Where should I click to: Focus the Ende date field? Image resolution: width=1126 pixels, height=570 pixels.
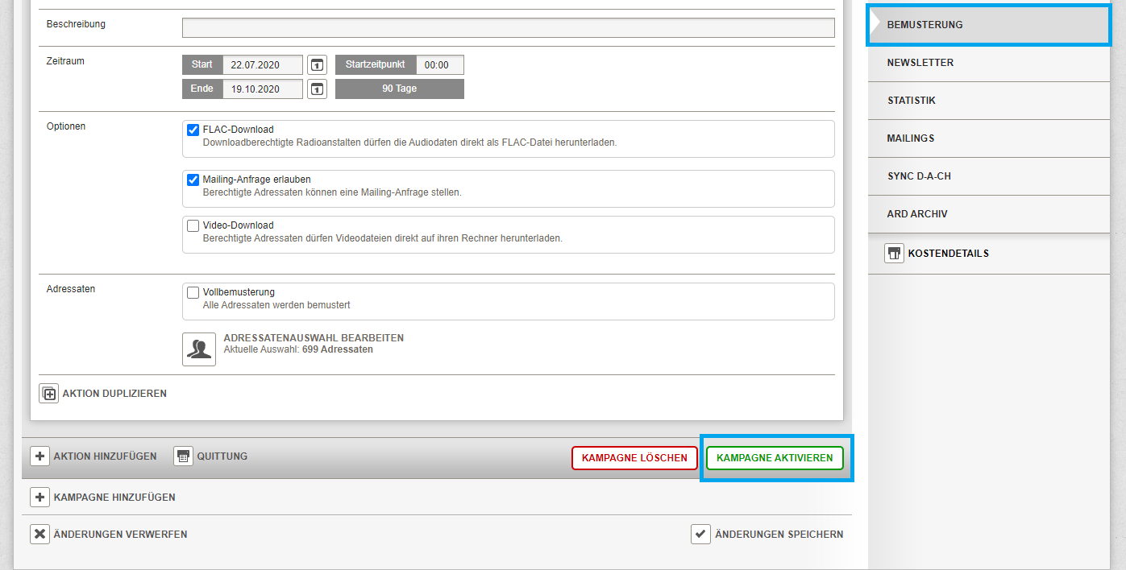click(263, 89)
